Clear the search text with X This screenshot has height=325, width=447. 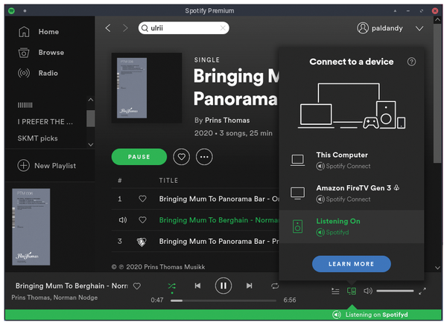pyautogui.click(x=223, y=28)
